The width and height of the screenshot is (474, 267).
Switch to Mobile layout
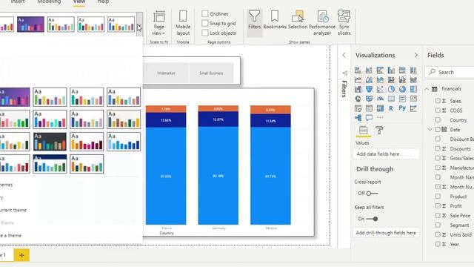(x=183, y=24)
